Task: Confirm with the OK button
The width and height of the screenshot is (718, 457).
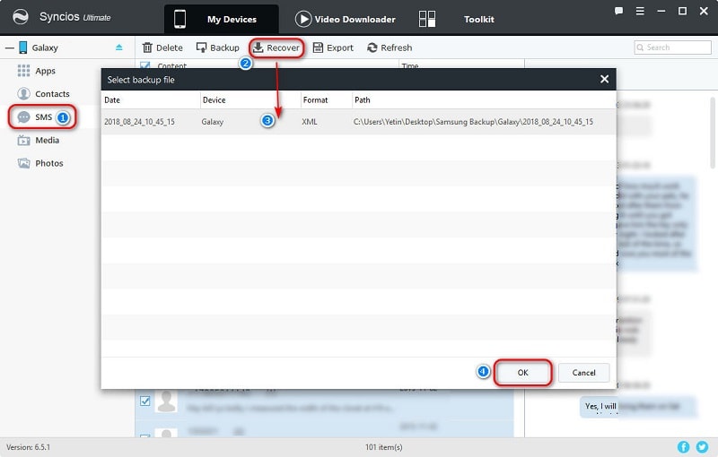Action: click(523, 373)
